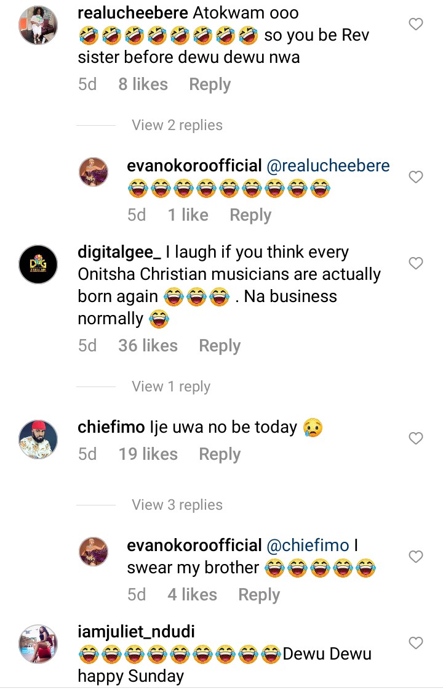Open evanokoroofficial avatar beside the chiefimo reply
The image size is (443, 691).
pos(94,551)
